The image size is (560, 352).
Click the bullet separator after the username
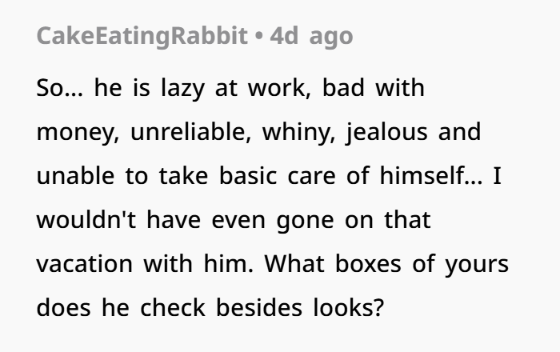[258, 38]
